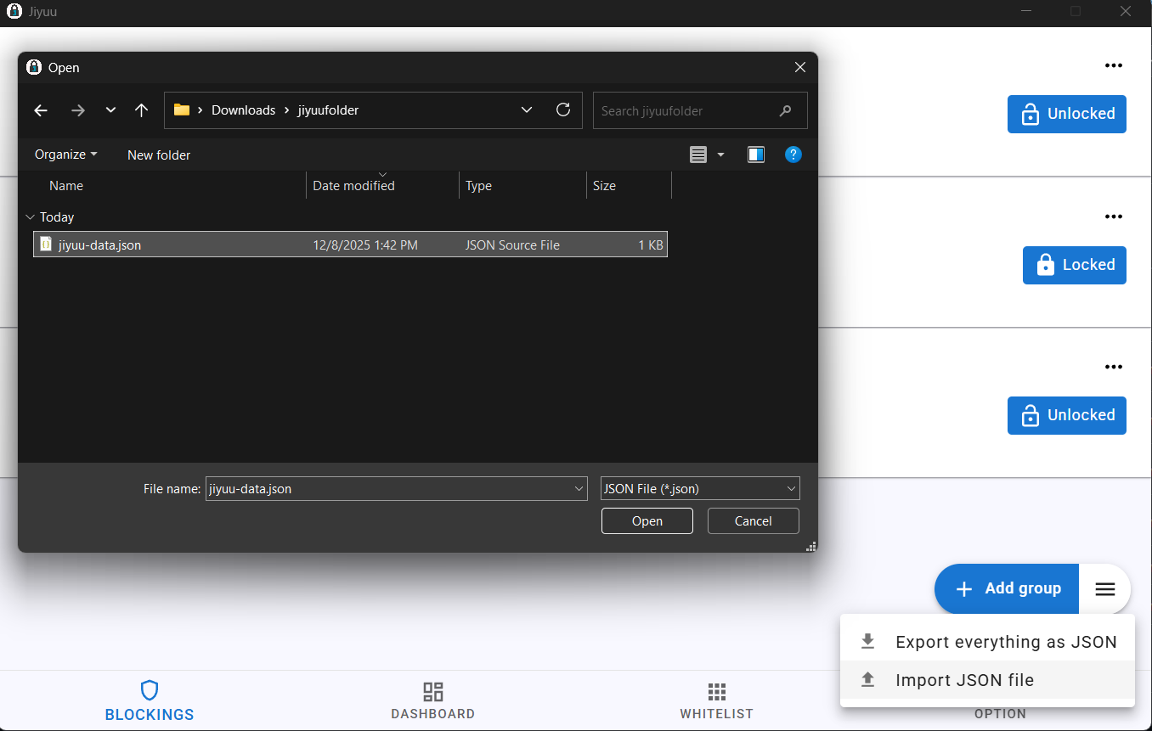Refresh the jiyuufolder listing
Viewport: 1152px width, 731px height.
(562, 110)
